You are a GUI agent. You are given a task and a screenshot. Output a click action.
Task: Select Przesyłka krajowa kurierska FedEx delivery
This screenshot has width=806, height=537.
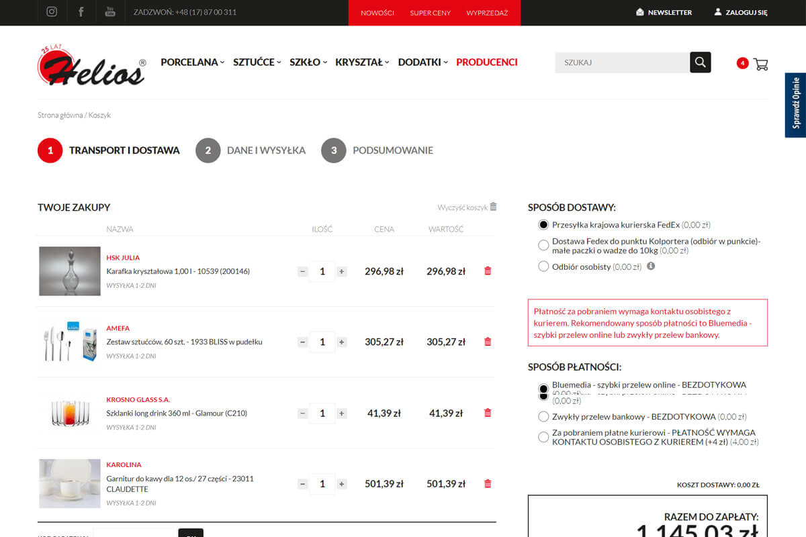click(x=543, y=225)
